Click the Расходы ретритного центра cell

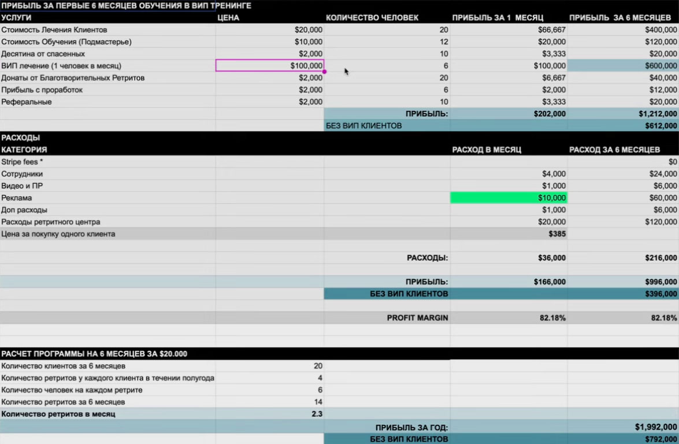click(108, 222)
